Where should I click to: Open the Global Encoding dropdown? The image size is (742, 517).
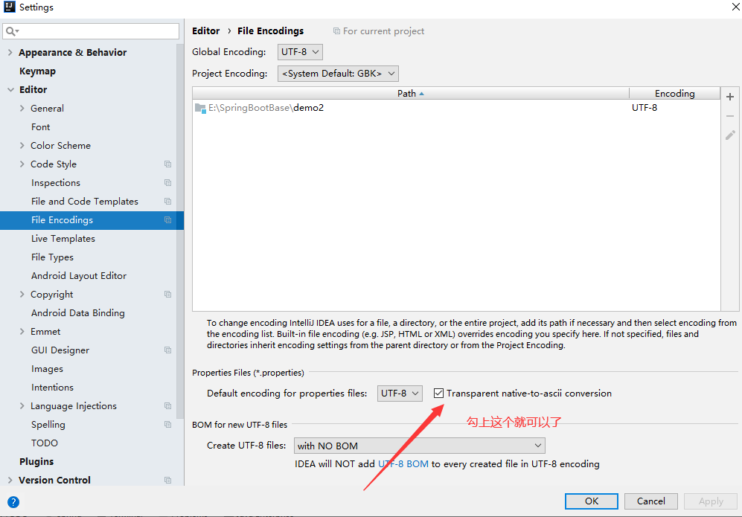coord(300,52)
